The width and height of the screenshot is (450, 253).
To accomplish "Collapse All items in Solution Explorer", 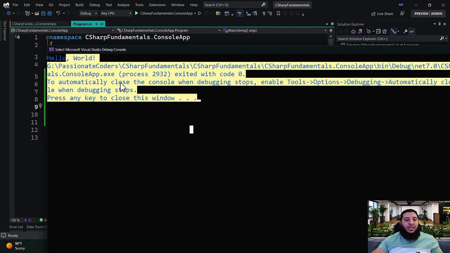I will click(378, 31).
